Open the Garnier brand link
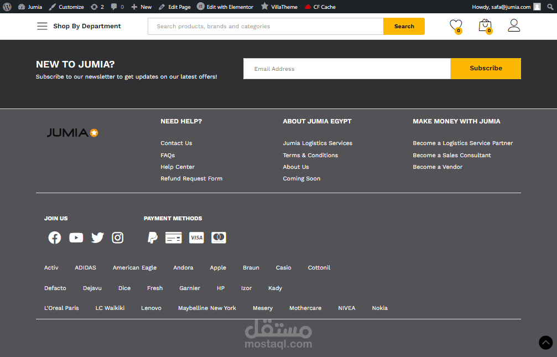 point(190,288)
